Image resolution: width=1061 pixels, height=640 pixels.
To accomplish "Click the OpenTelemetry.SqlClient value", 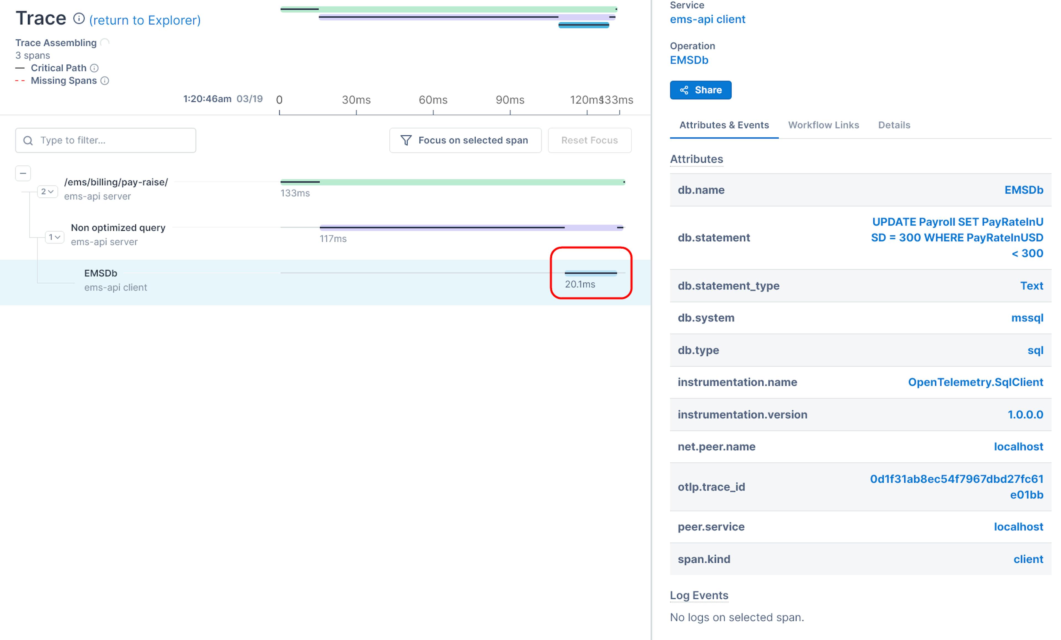I will click(x=975, y=382).
